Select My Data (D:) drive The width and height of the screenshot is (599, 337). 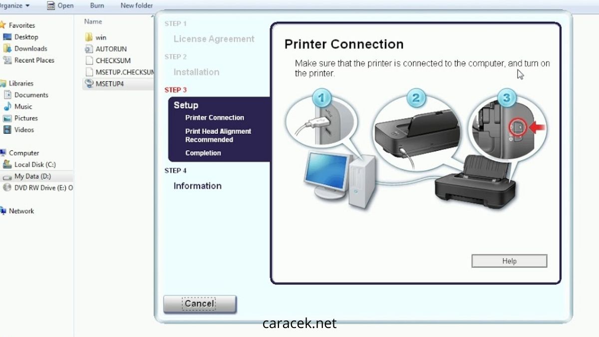pyautogui.click(x=32, y=176)
